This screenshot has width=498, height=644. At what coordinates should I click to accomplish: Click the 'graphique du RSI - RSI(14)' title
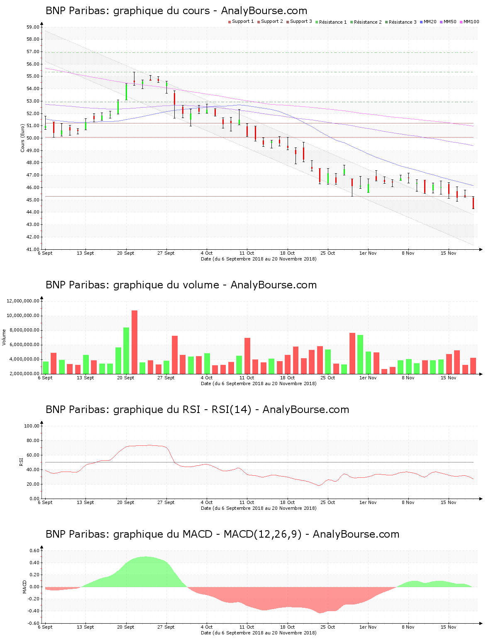[x=182, y=410]
